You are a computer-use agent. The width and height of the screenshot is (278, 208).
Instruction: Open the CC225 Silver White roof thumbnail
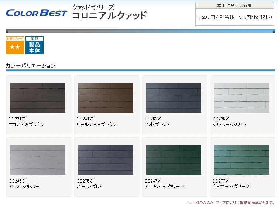click(x=241, y=98)
